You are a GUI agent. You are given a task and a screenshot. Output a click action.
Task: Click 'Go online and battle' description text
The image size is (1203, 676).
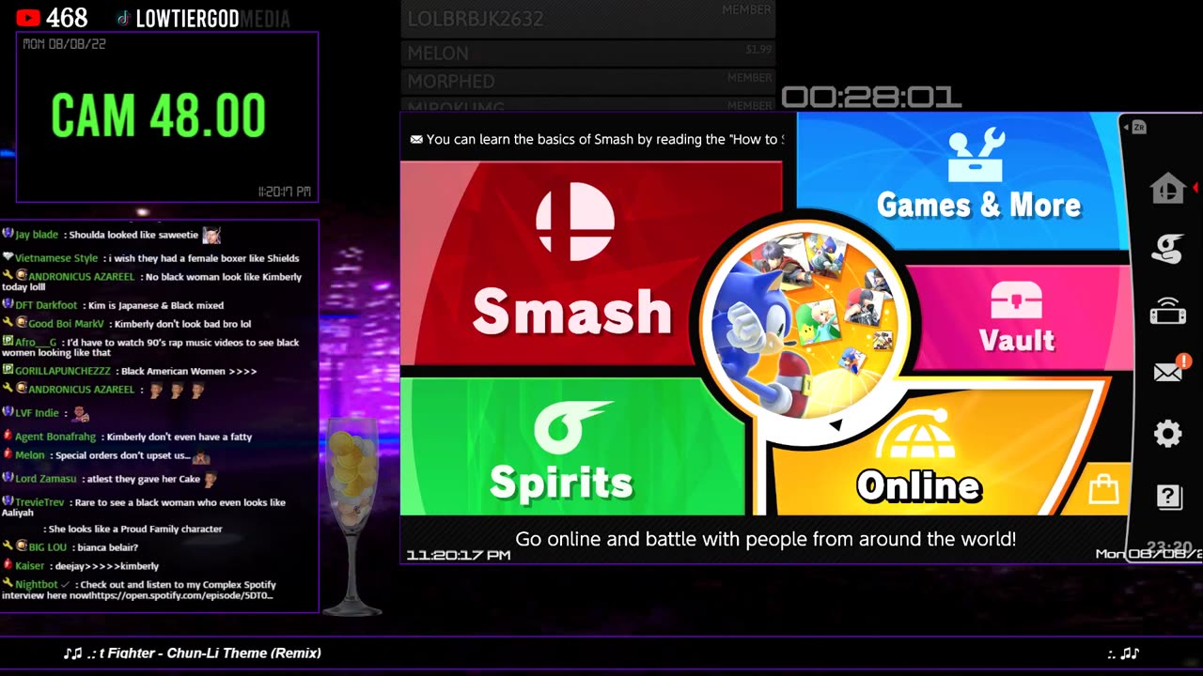coord(766,539)
